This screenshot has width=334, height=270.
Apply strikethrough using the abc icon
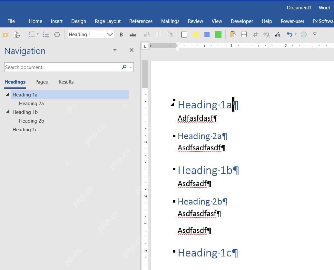click(133, 35)
